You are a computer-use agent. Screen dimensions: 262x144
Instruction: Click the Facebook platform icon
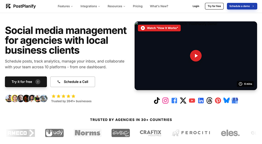(174, 101)
